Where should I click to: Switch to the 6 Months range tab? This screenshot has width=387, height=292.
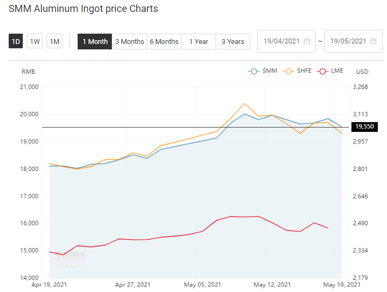pos(164,41)
